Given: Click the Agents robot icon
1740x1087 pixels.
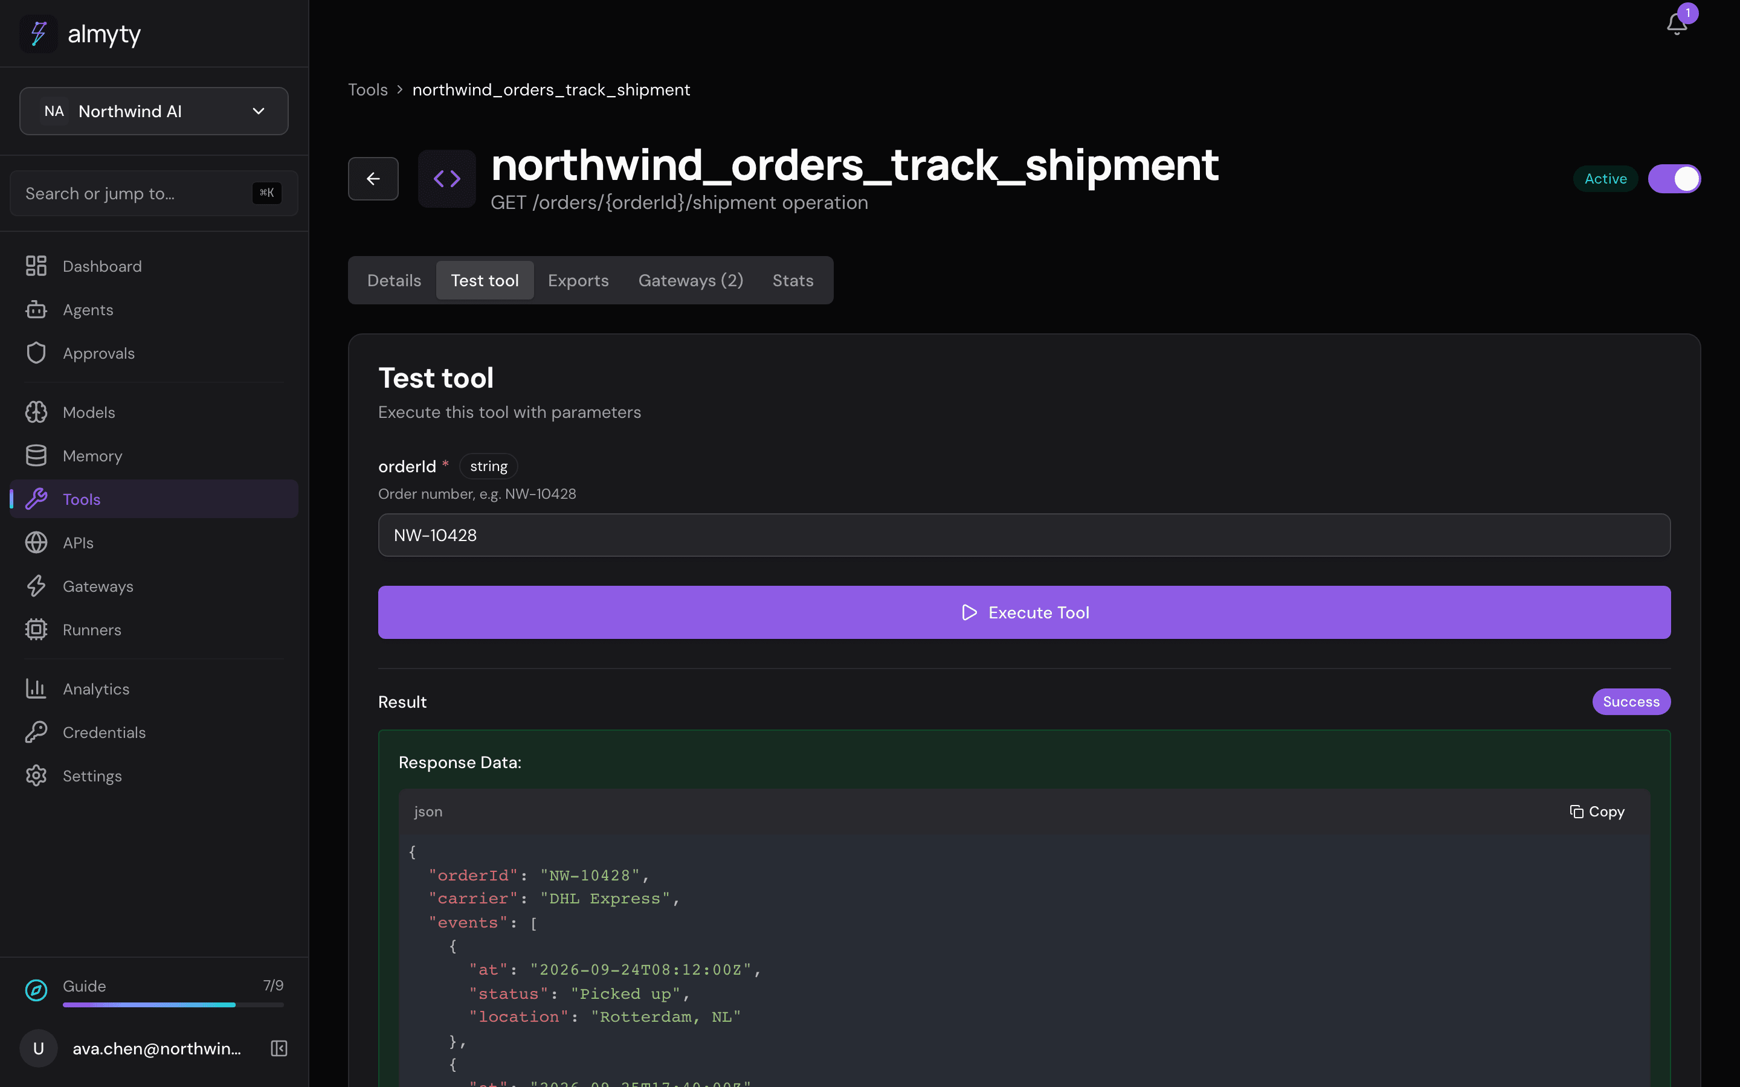Looking at the screenshot, I should (x=36, y=310).
